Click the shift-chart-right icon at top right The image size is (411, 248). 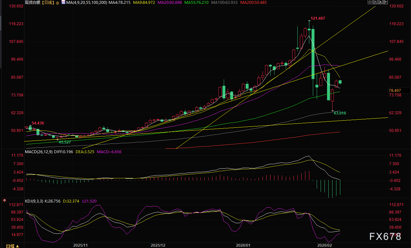pos(385,2)
